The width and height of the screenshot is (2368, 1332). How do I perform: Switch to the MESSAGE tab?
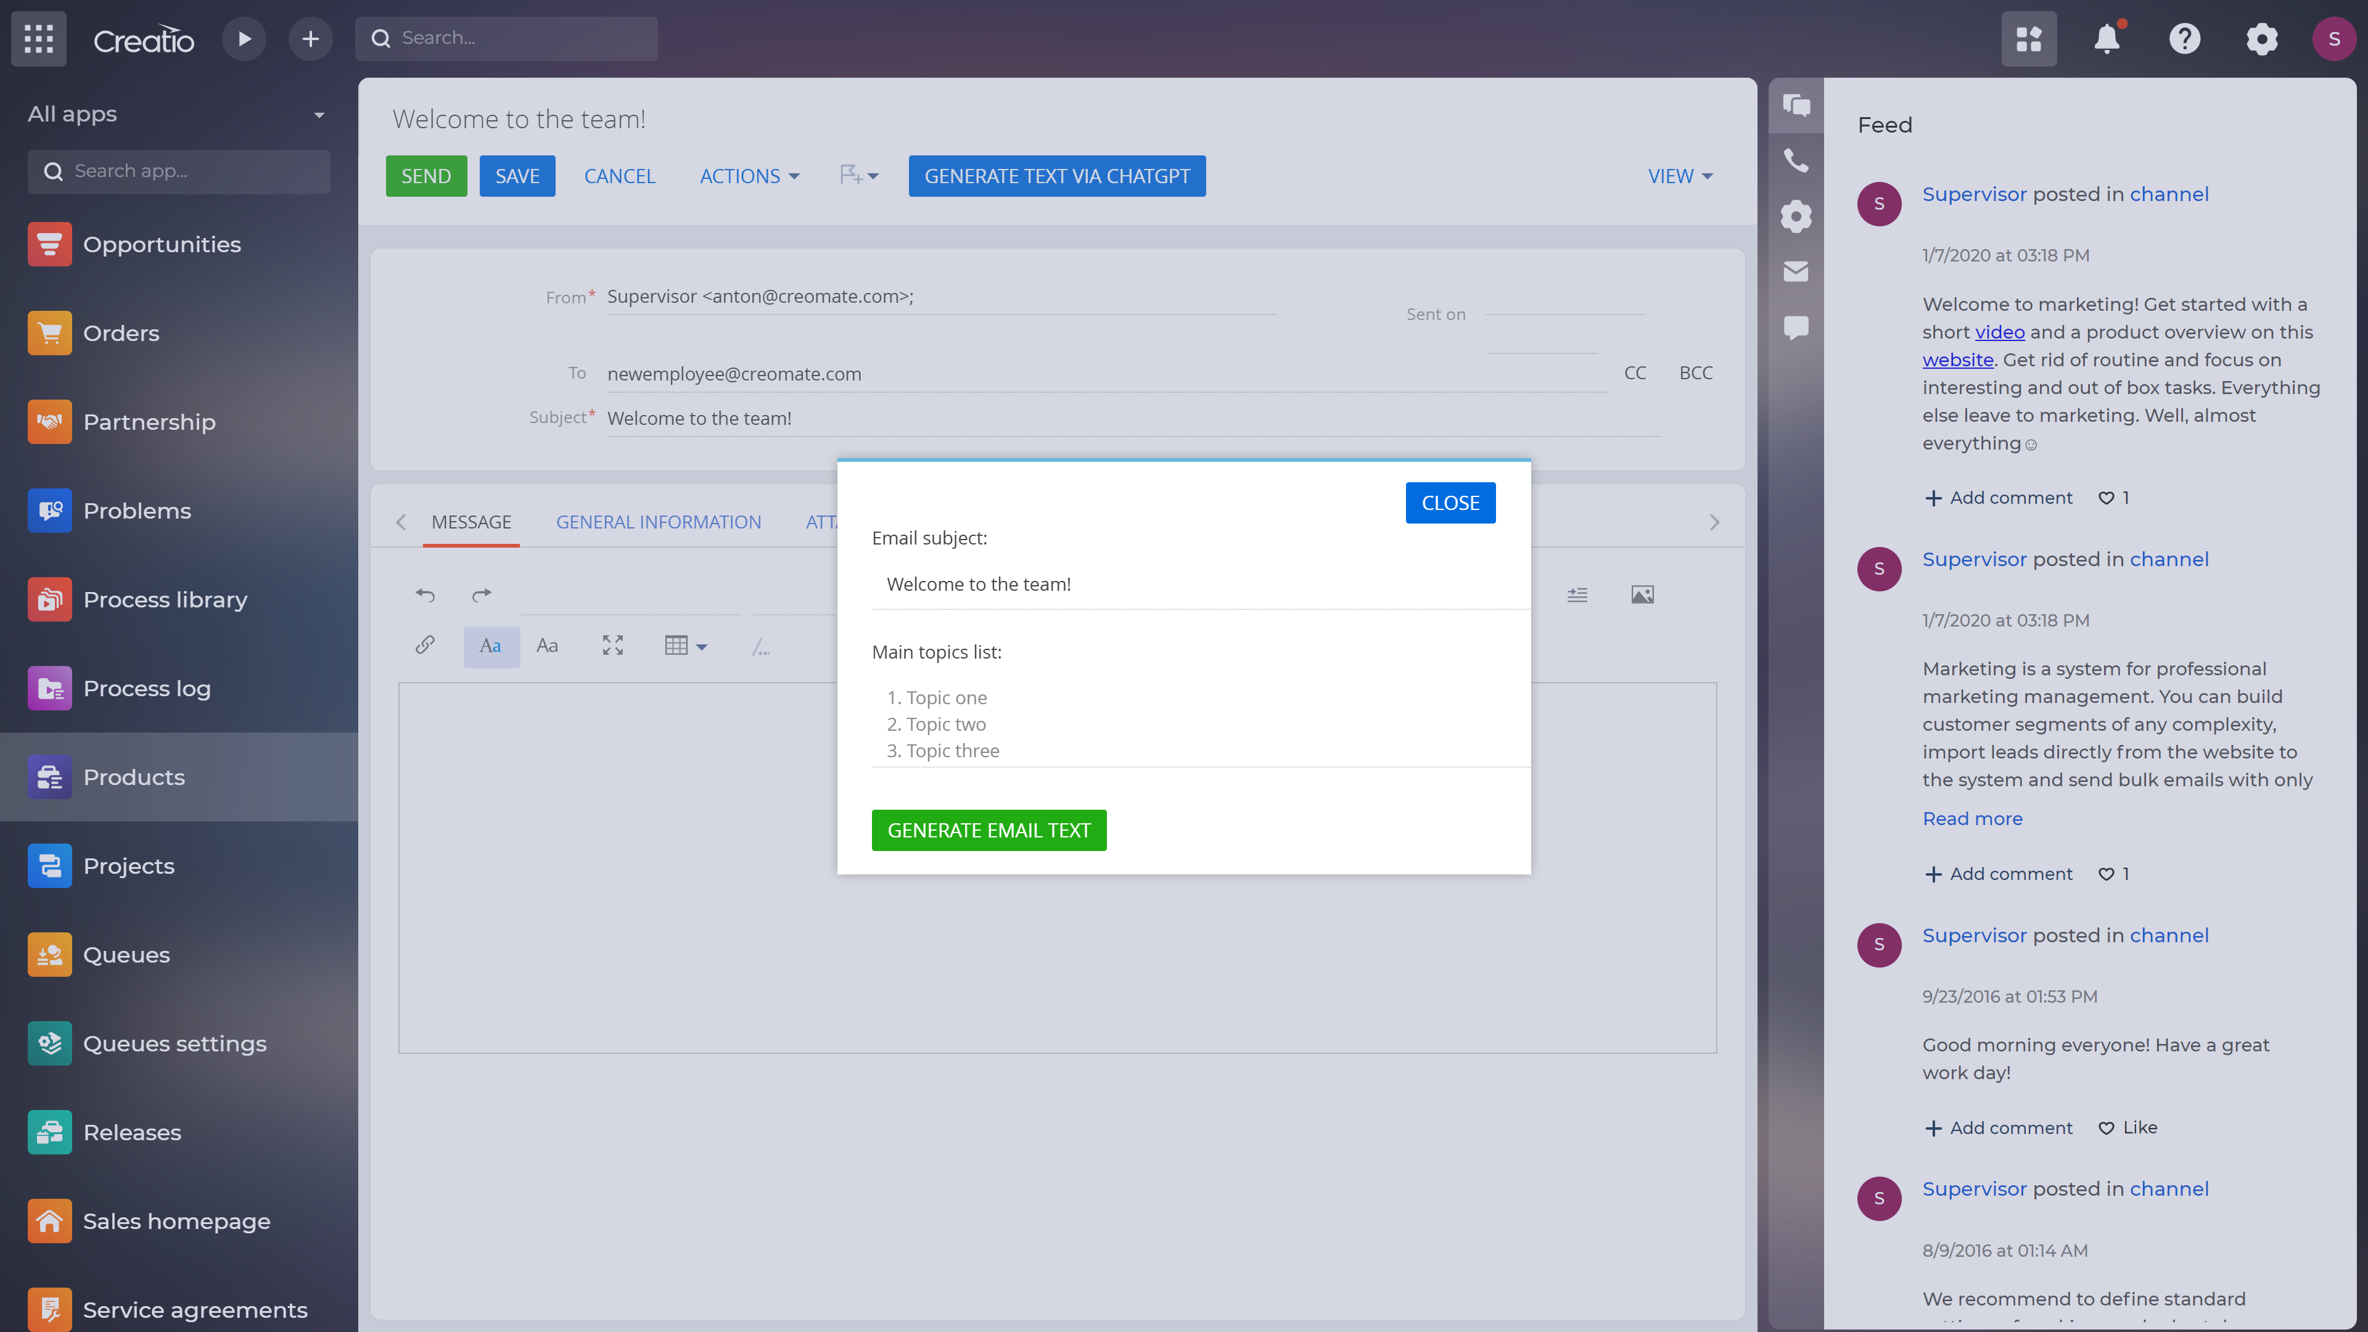tap(472, 522)
